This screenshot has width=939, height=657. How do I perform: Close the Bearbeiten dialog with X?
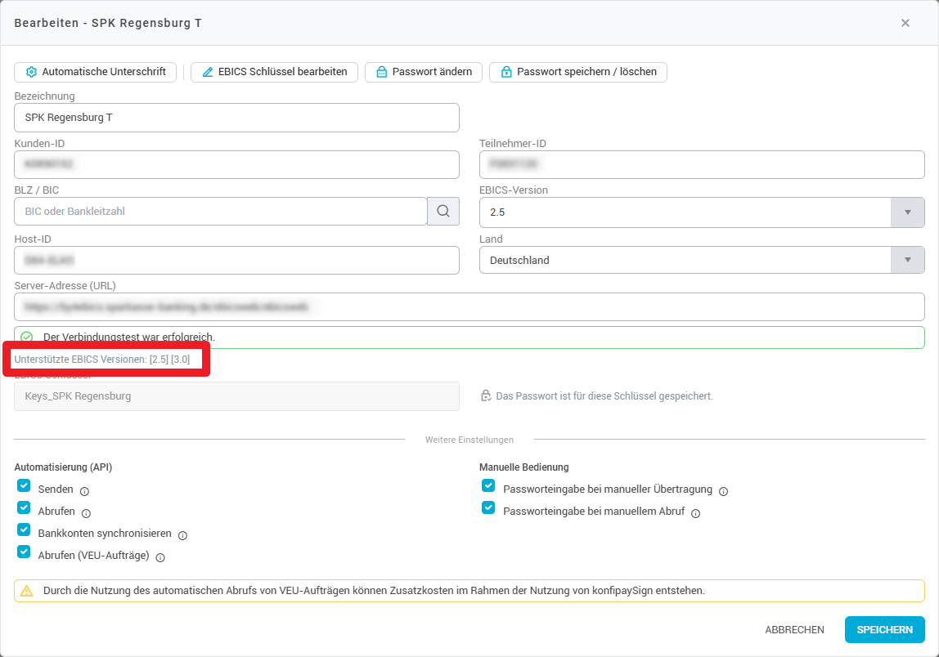pos(905,23)
